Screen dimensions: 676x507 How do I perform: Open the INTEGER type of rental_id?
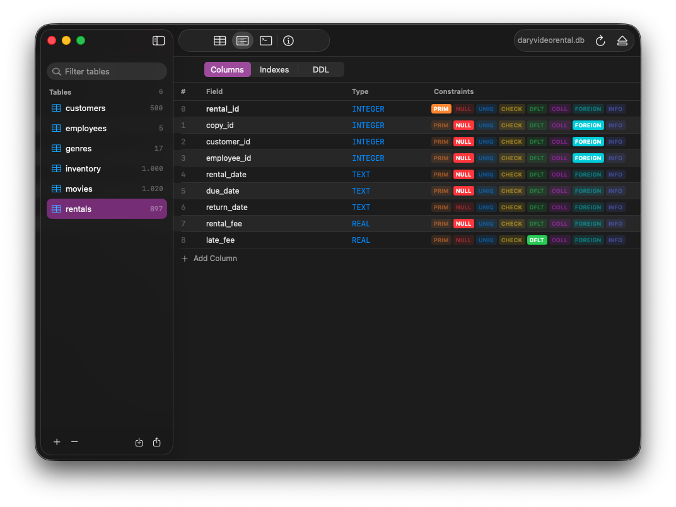click(x=368, y=109)
